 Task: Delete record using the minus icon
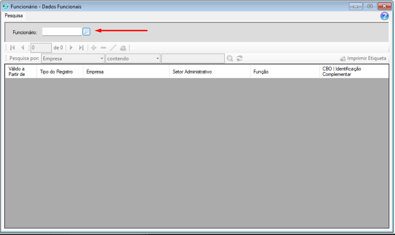point(103,48)
